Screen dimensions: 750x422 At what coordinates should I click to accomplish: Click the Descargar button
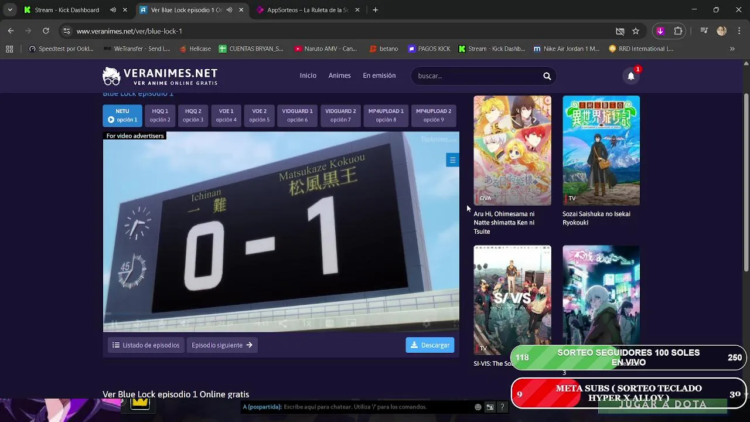tap(430, 345)
